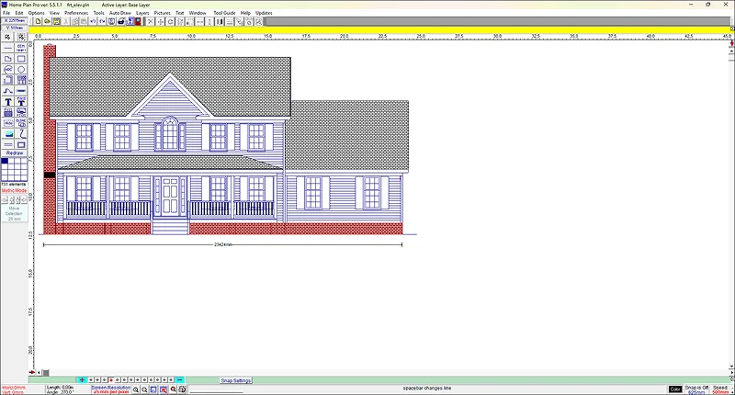Click the 23424mm dimension text
Screen dimensions: 735x395
(x=222, y=244)
